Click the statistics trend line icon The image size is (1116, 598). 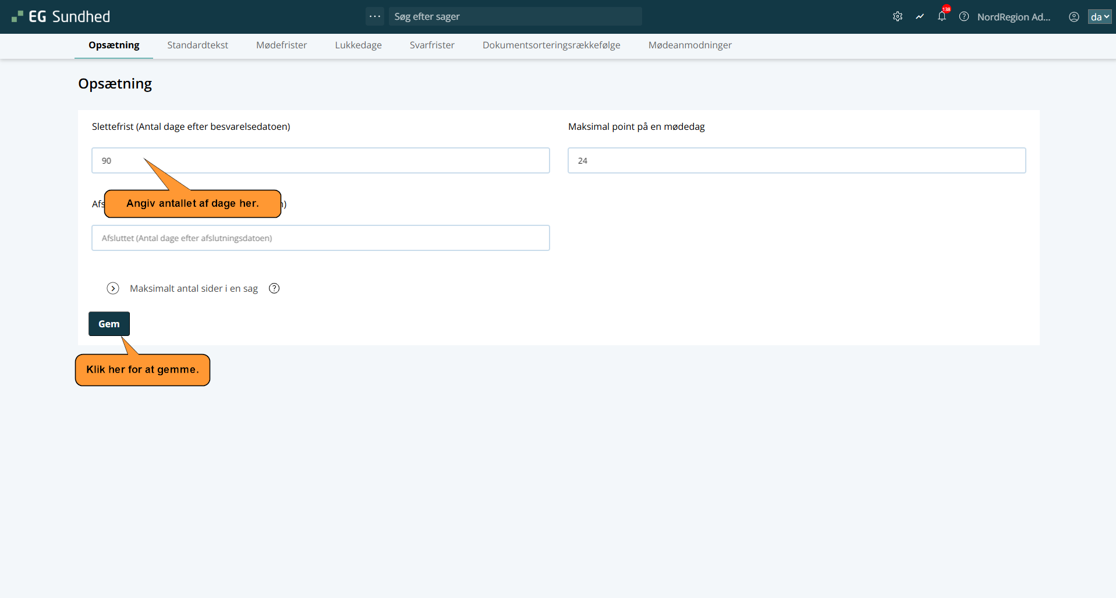point(920,17)
